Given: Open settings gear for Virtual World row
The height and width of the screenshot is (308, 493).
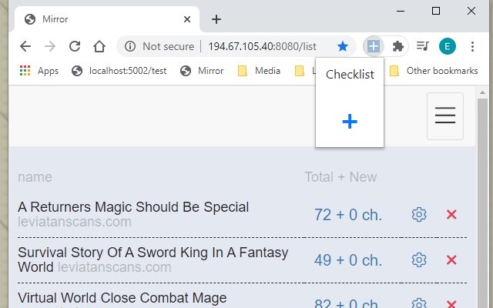Looking at the screenshot, I should click(x=419, y=303).
